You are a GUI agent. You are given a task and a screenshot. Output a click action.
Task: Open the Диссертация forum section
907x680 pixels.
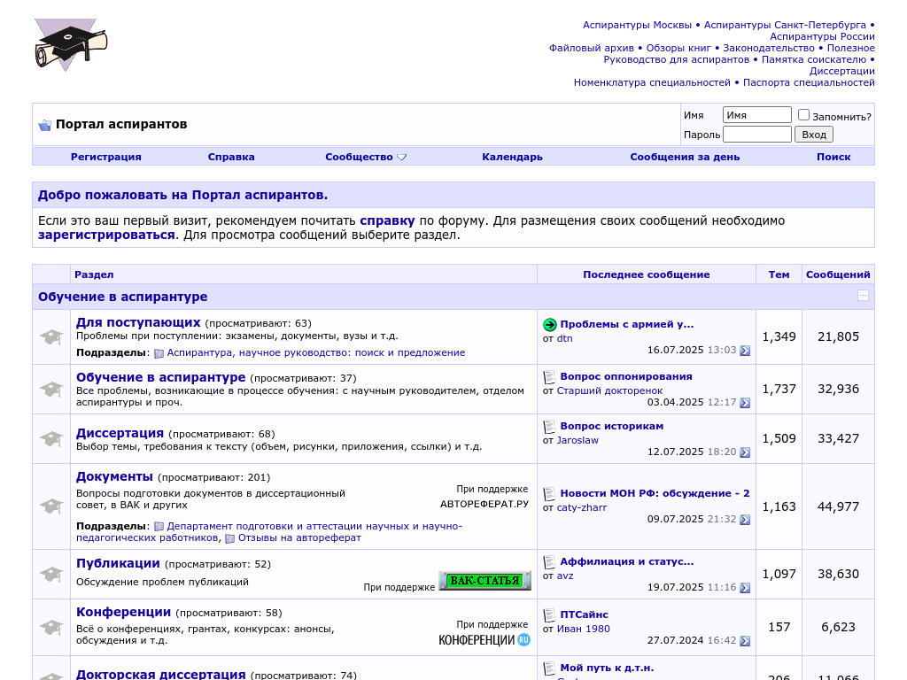[120, 433]
